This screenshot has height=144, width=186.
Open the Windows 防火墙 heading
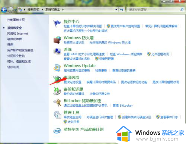pos(78,38)
